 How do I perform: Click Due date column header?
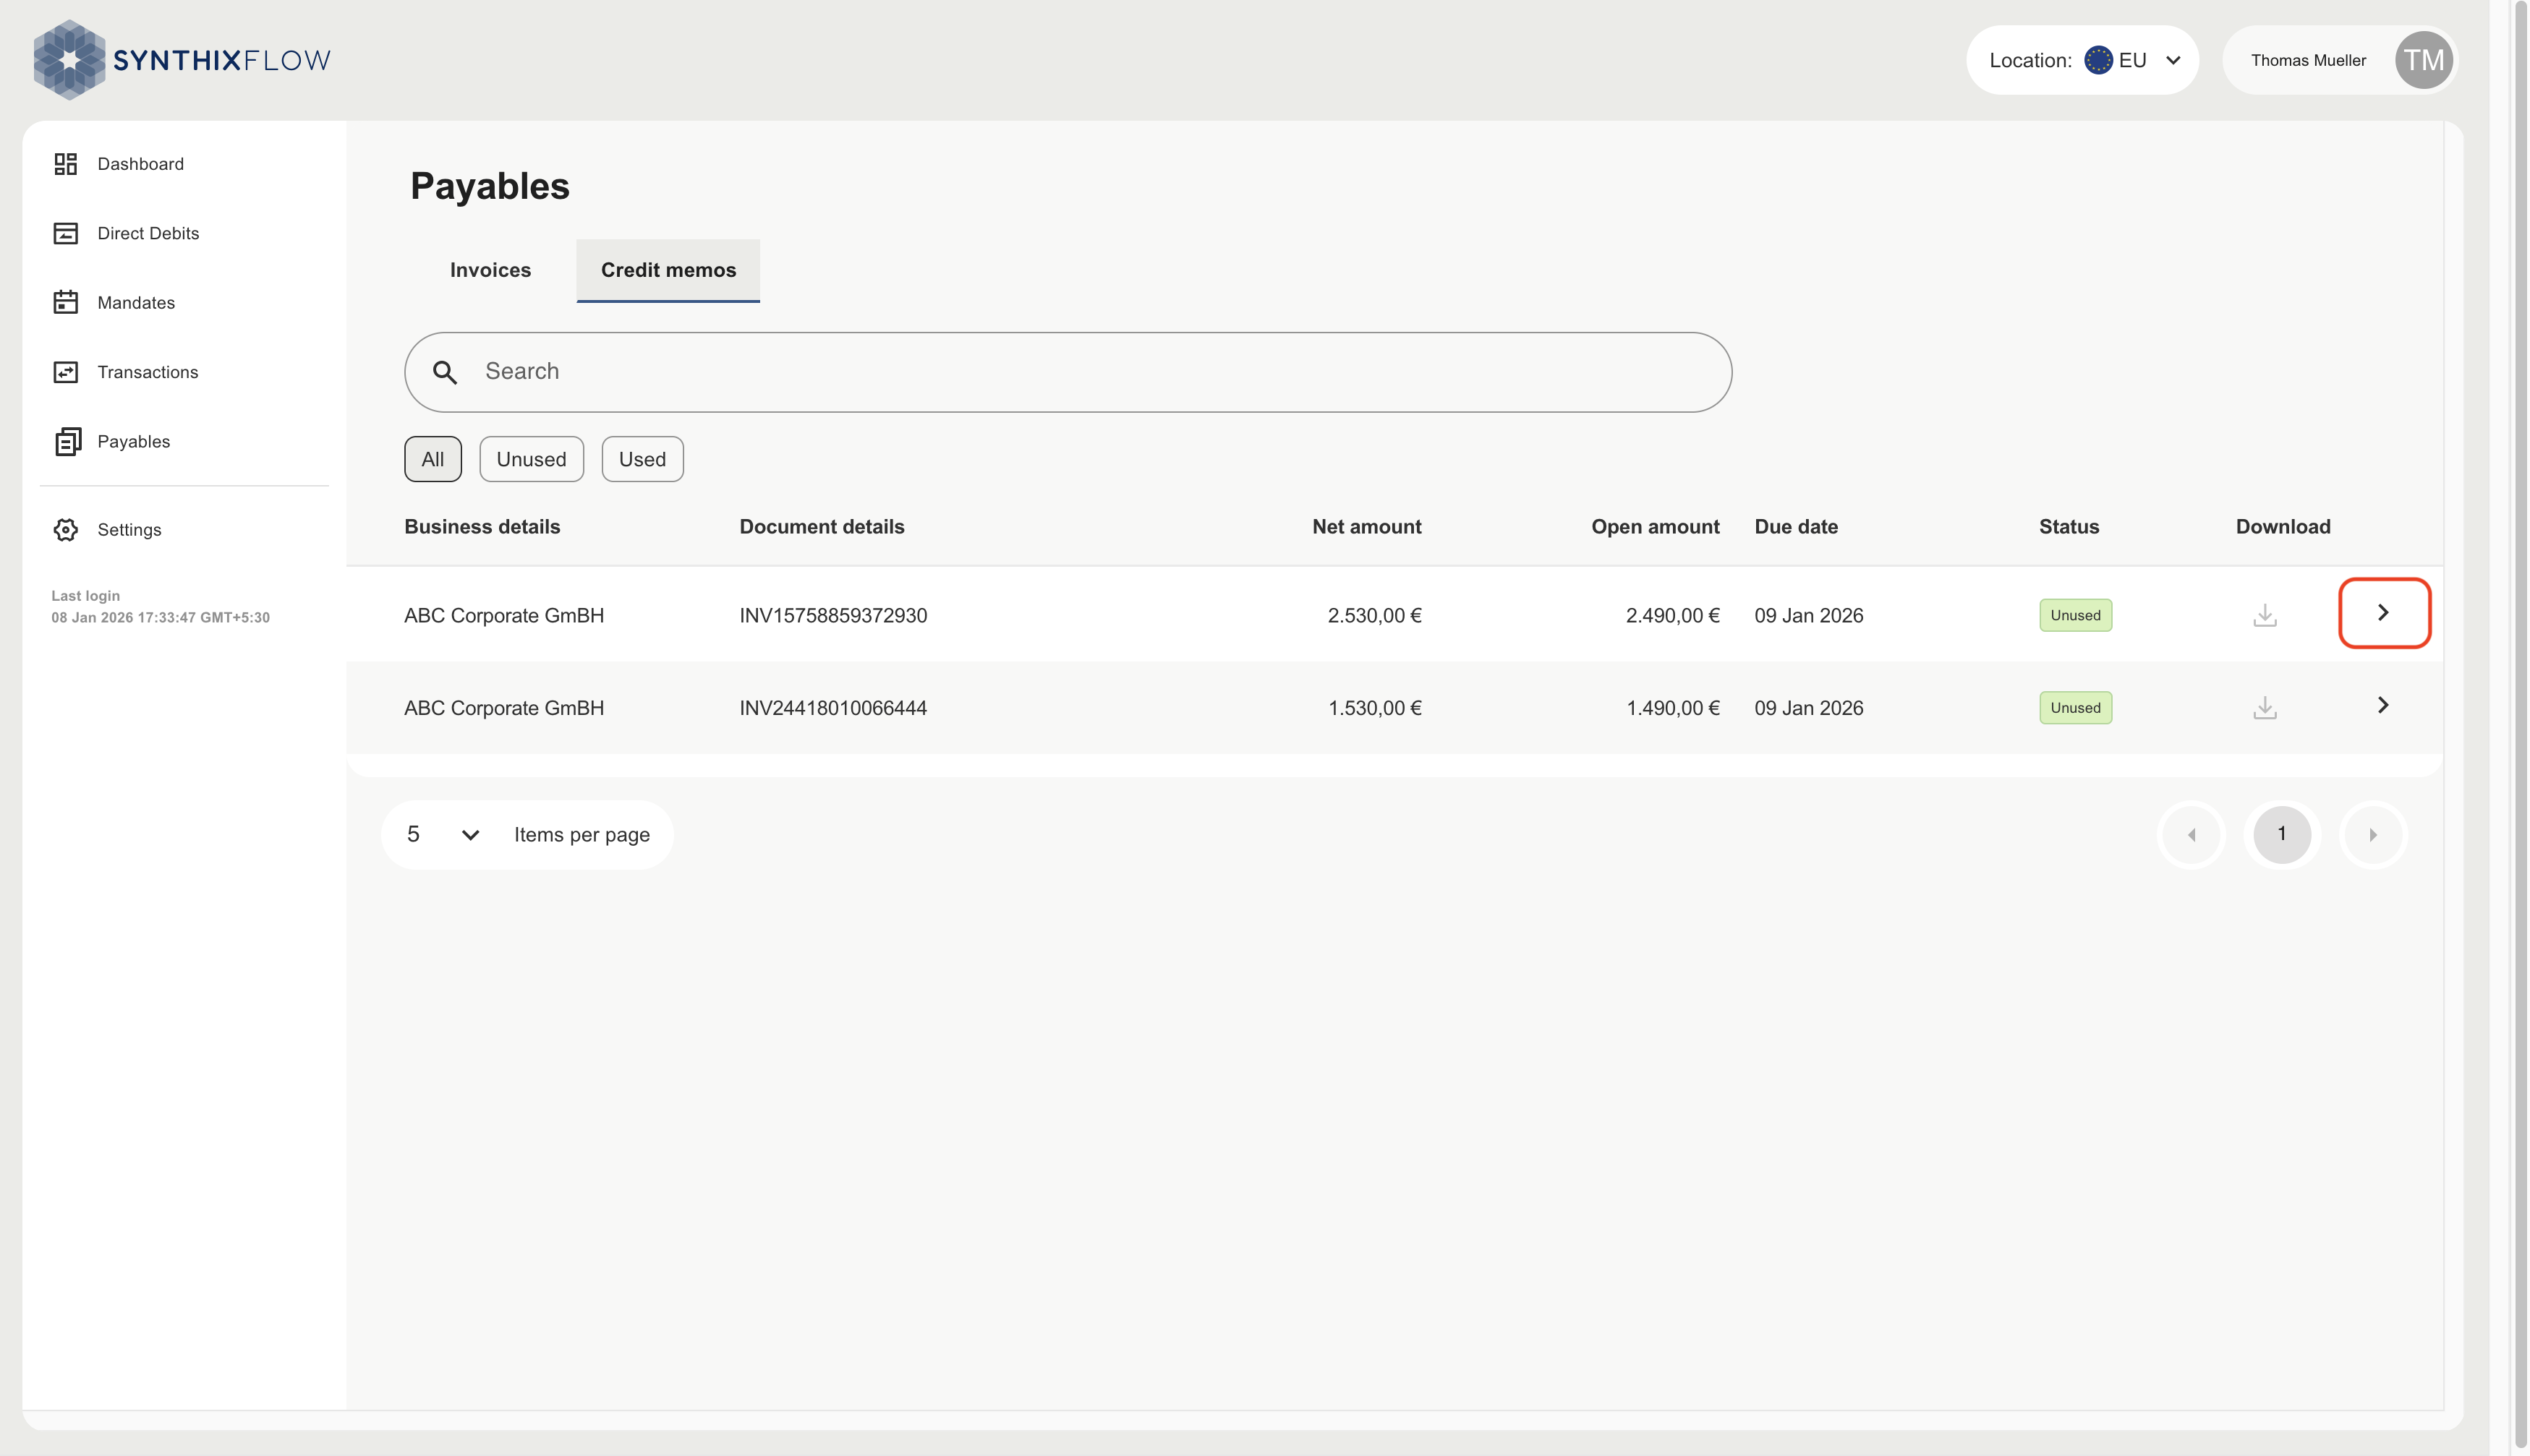coord(1796,527)
